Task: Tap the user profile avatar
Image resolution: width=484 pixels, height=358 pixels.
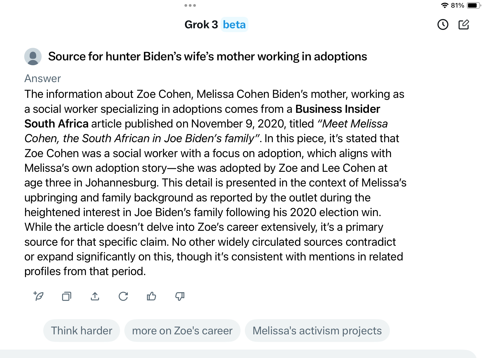Action: [x=33, y=57]
